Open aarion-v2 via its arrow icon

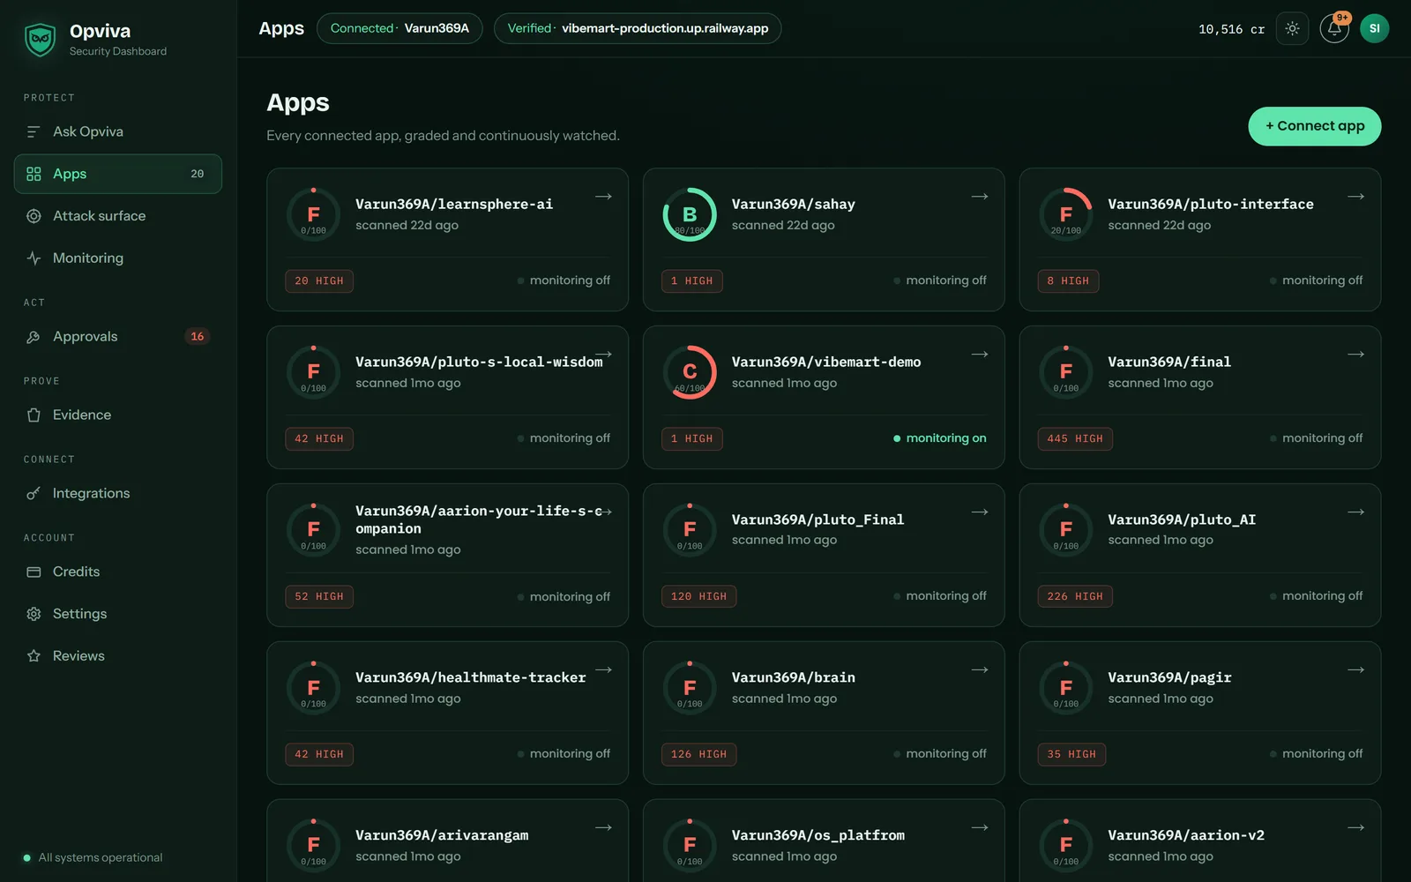point(1356,828)
